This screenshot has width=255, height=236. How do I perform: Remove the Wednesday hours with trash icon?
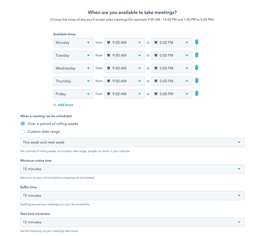coord(197,68)
